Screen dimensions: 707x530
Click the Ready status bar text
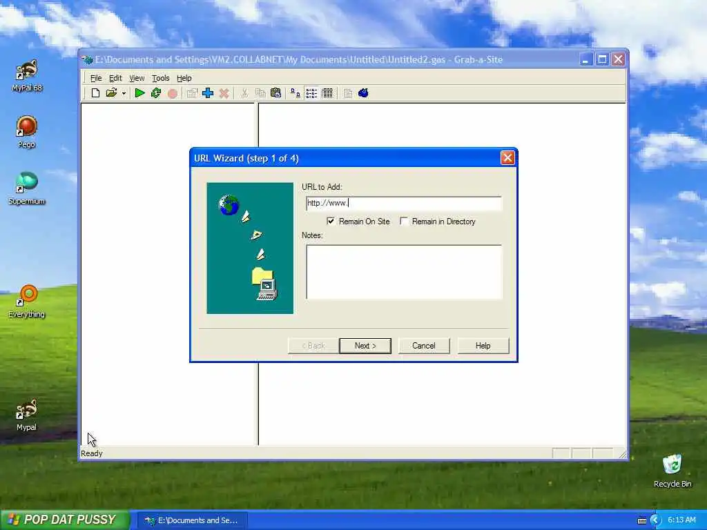(x=92, y=453)
